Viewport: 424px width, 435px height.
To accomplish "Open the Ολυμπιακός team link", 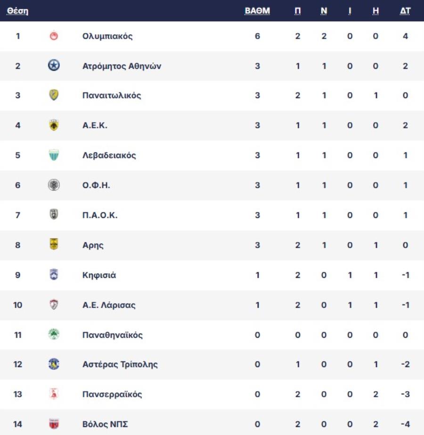I will (107, 36).
